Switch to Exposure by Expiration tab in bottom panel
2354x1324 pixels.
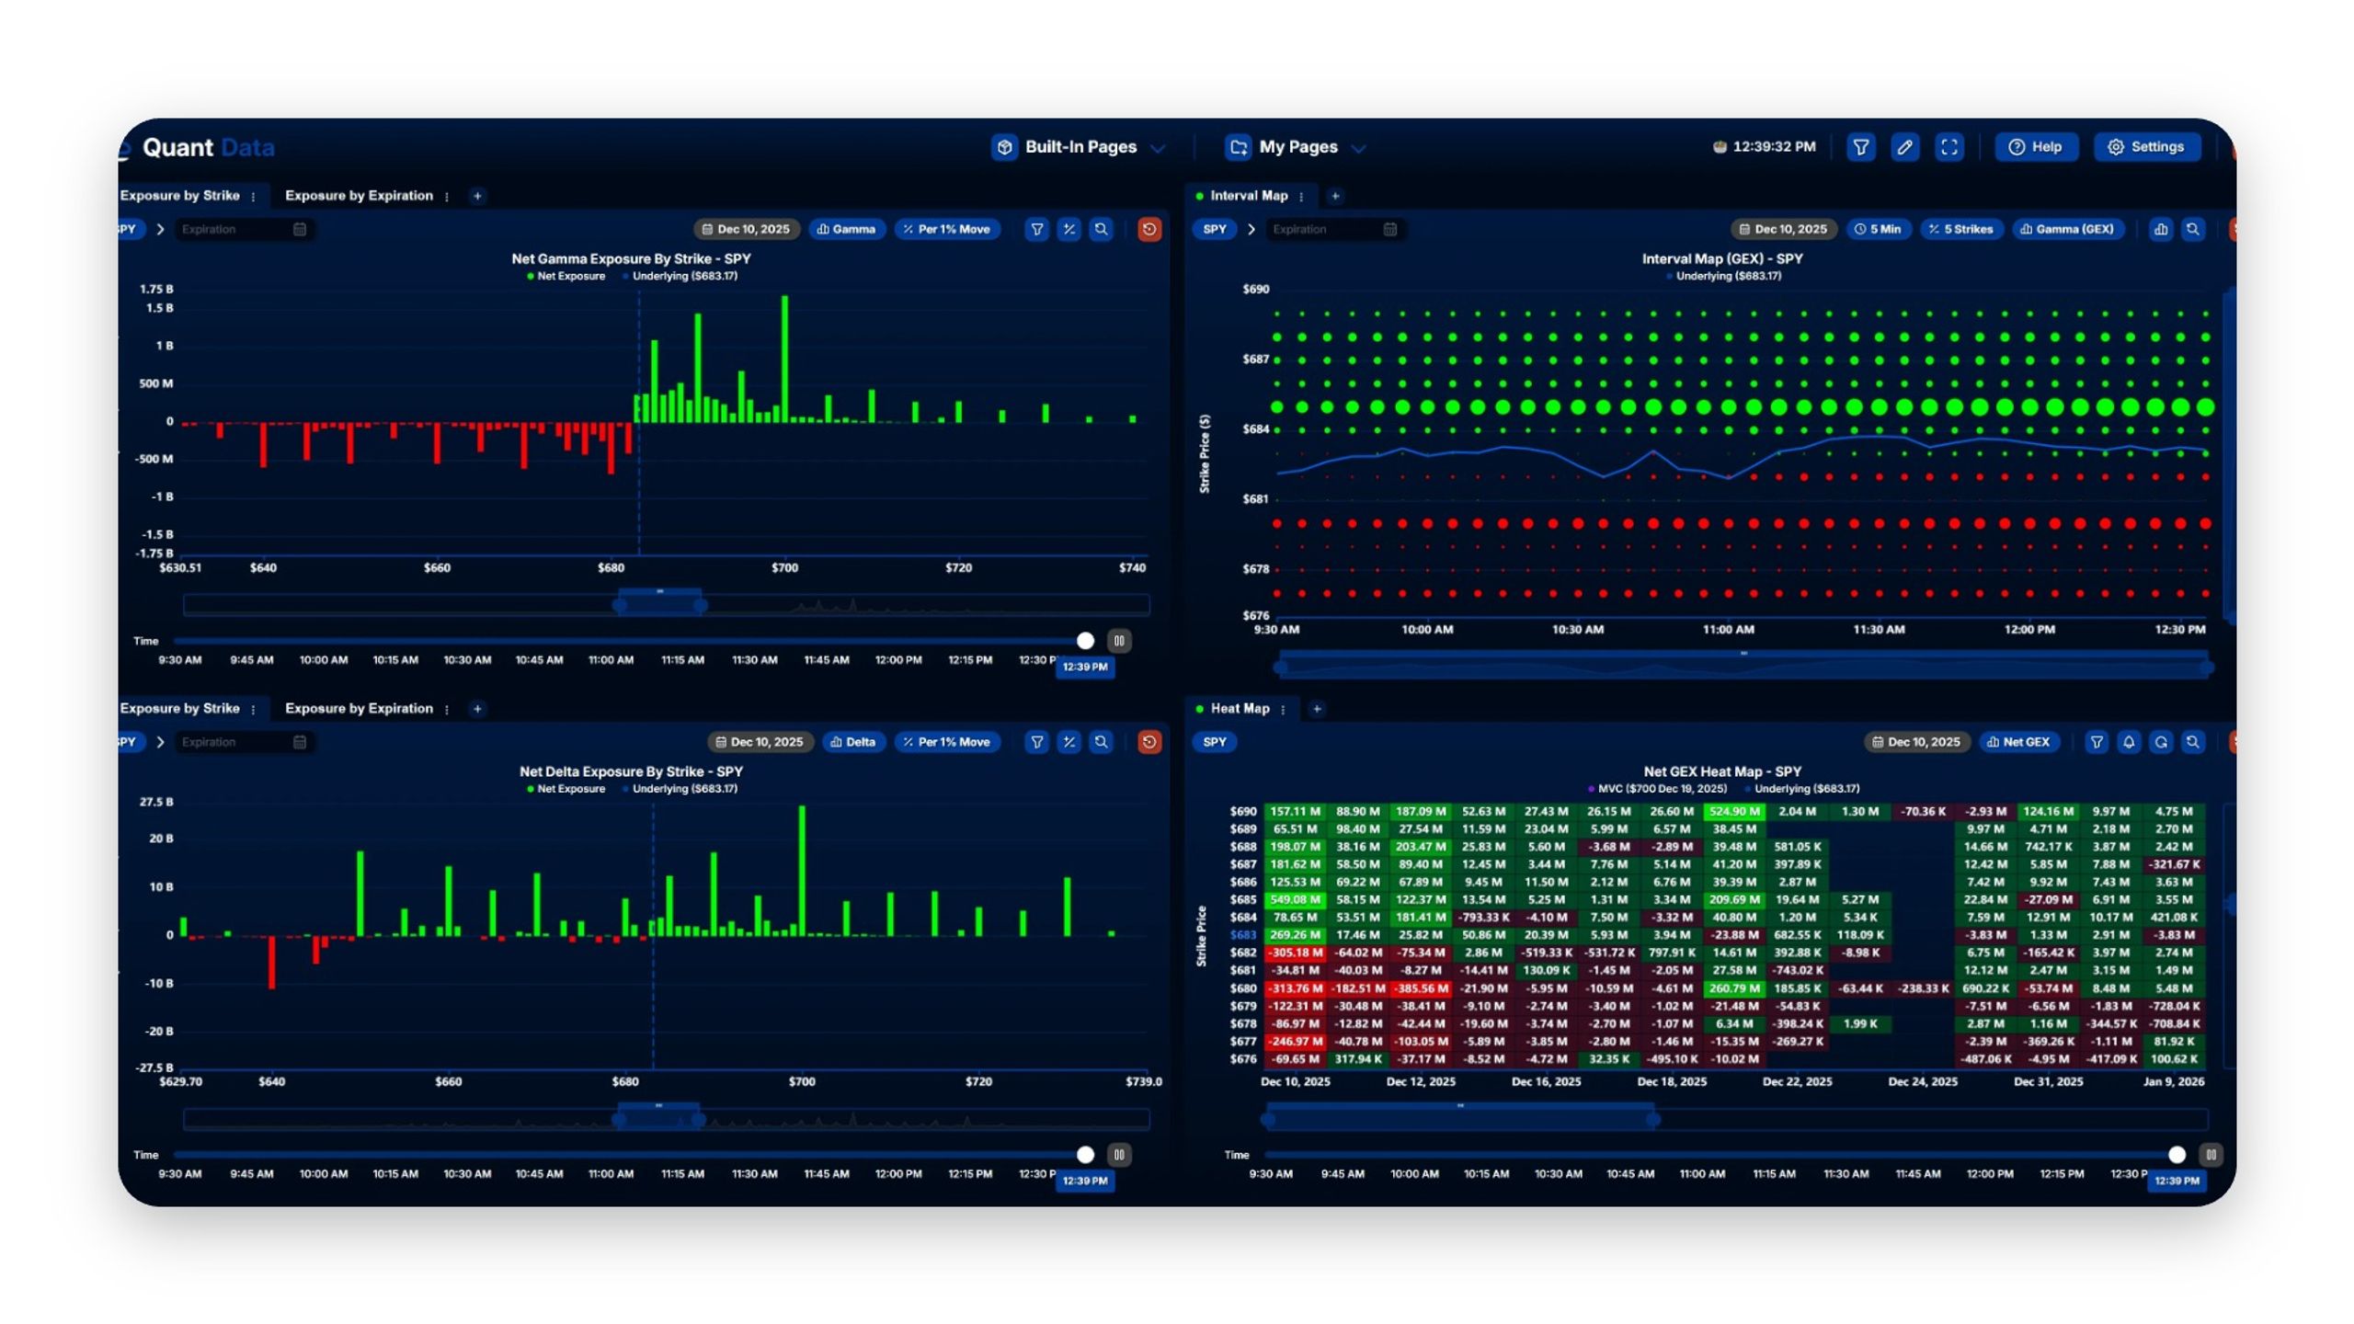pos(359,709)
